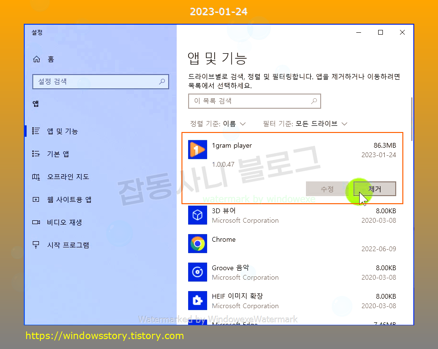438x349 pixels.
Task: Click the 3D 뷰어 cube icon
Action: [x=198, y=215]
